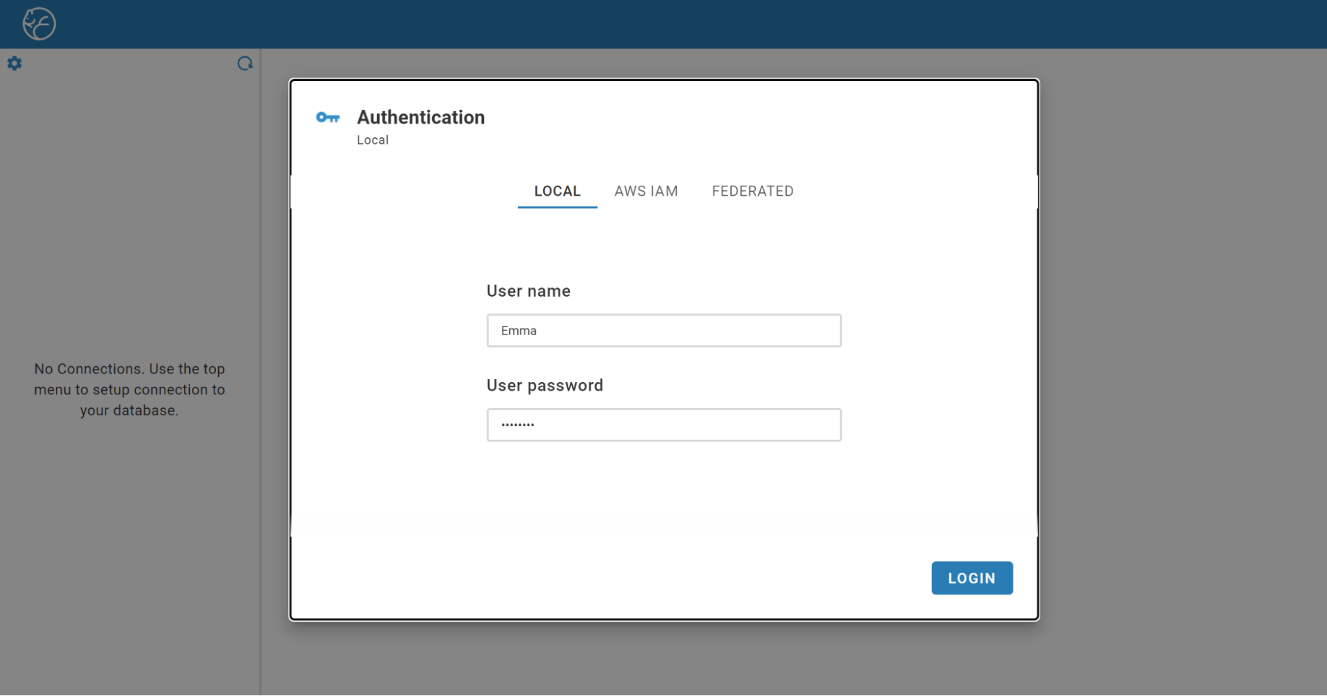Click the "No Connections" message in sidebar
Viewport: 1327px width, 696px height.
click(x=129, y=389)
